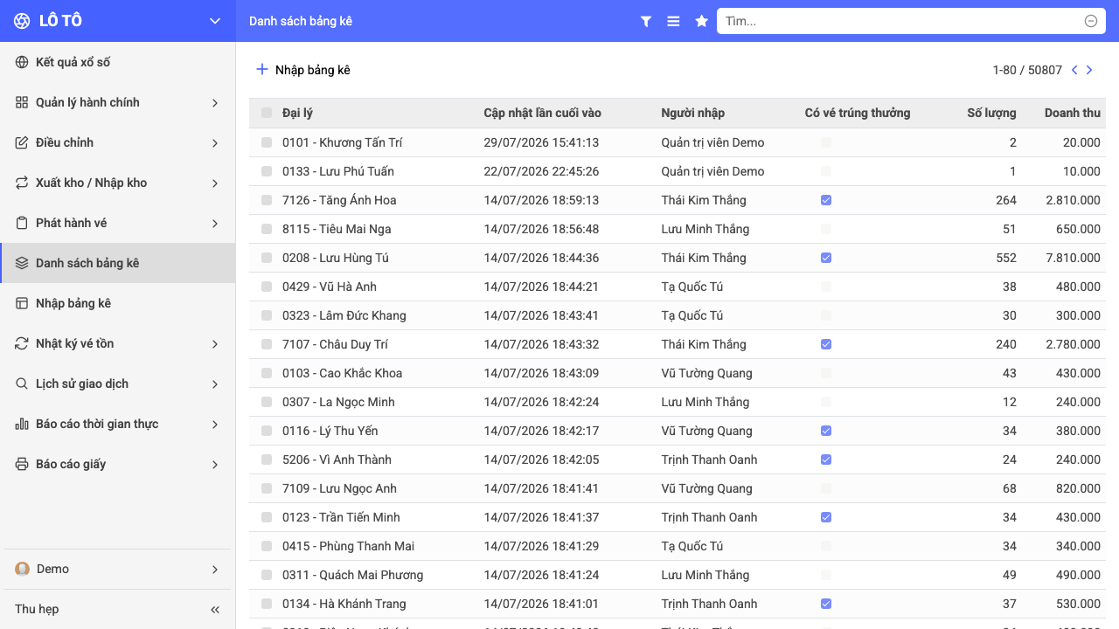Screen dimensions: 1119x629
Task: Open the LÔ TÔ app dropdown chevron
Action: coord(215,21)
